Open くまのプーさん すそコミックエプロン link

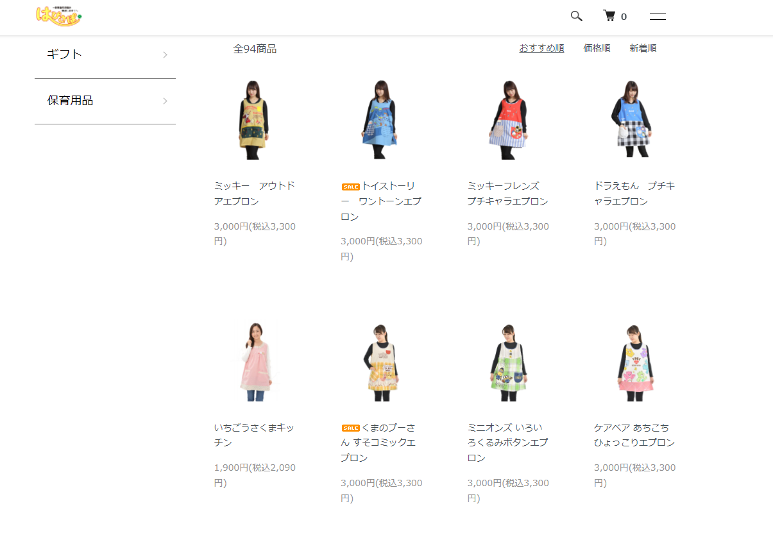click(x=380, y=442)
